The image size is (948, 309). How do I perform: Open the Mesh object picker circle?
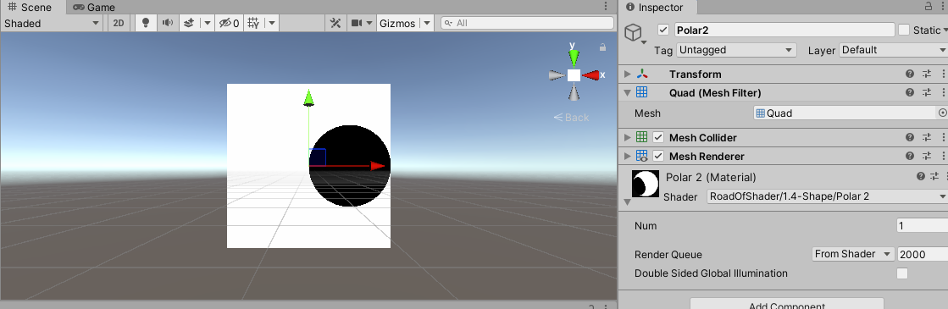[x=943, y=113]
